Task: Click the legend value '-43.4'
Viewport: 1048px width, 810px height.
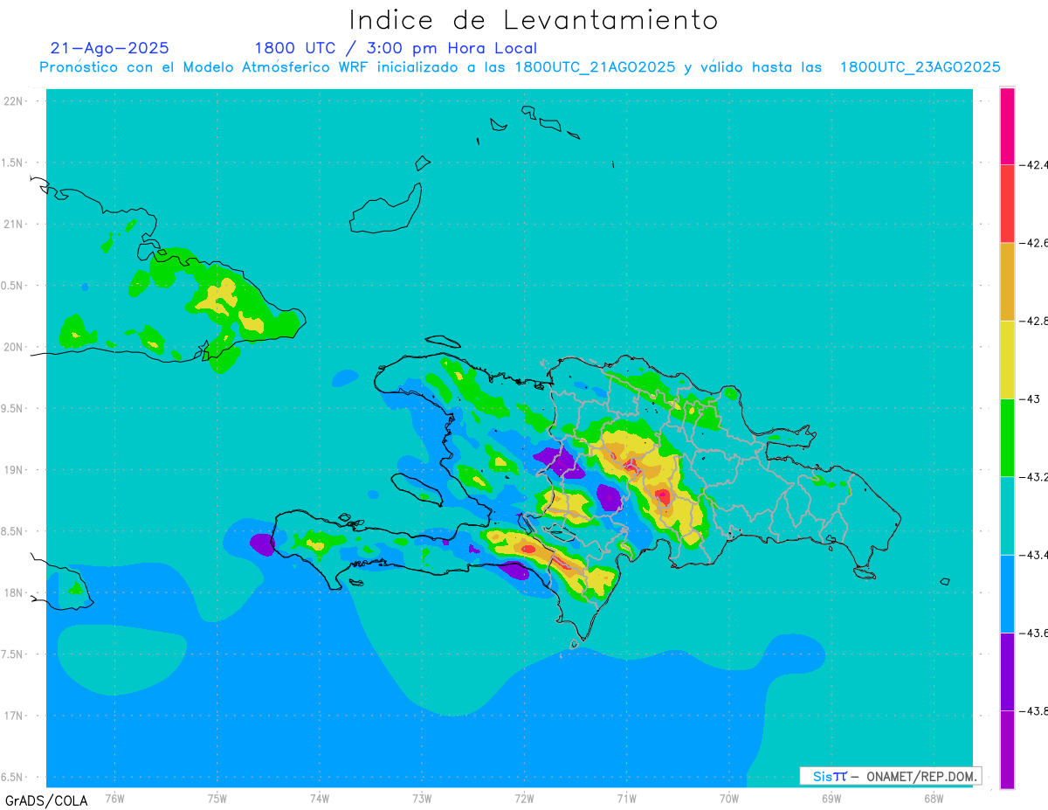Action: point(1035,555)
